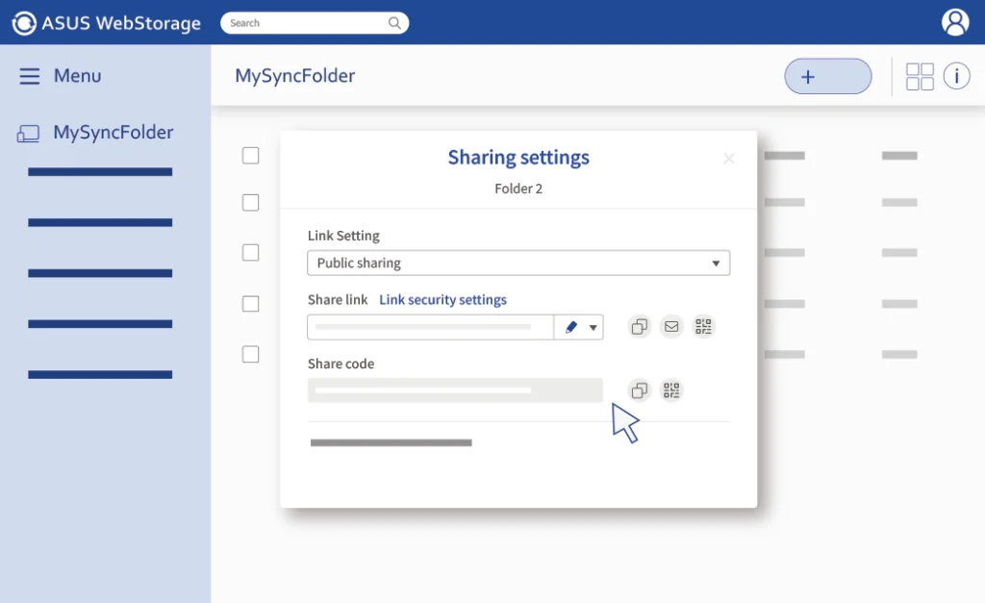This screenshot has height=603, width=985.
Task: Click the search magnifier icon
Action: 394,23
